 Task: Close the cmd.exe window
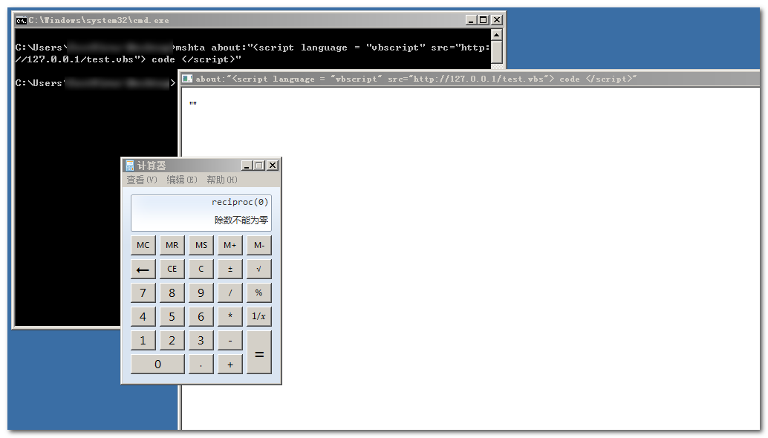[497, 19]
